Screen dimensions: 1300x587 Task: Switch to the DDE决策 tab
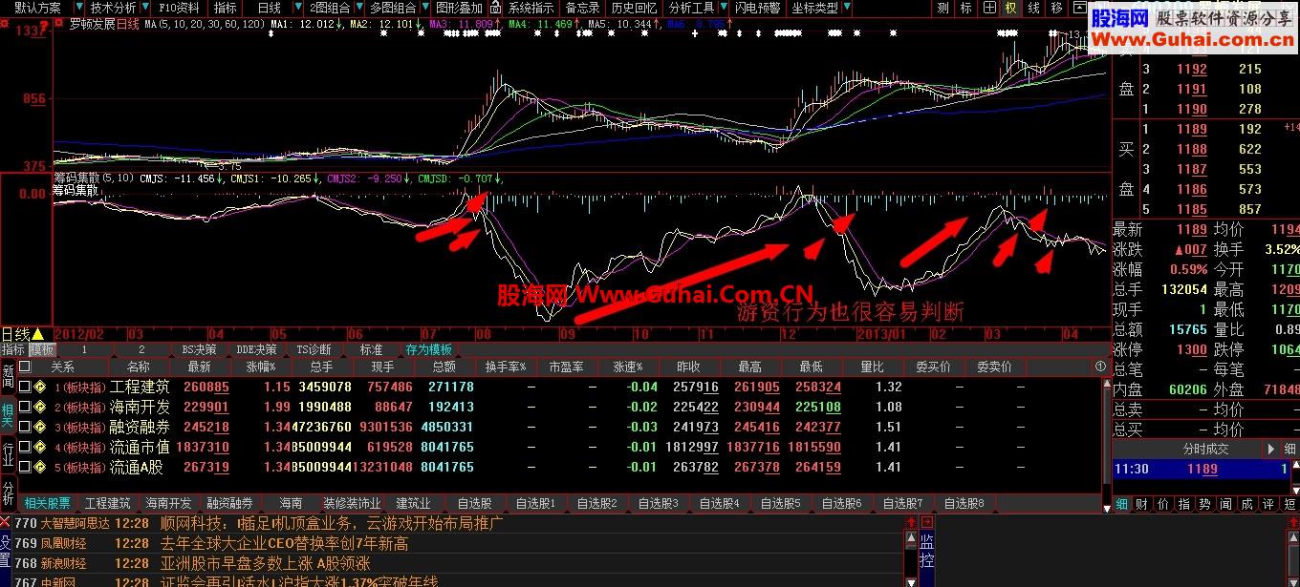click(256, 349)
